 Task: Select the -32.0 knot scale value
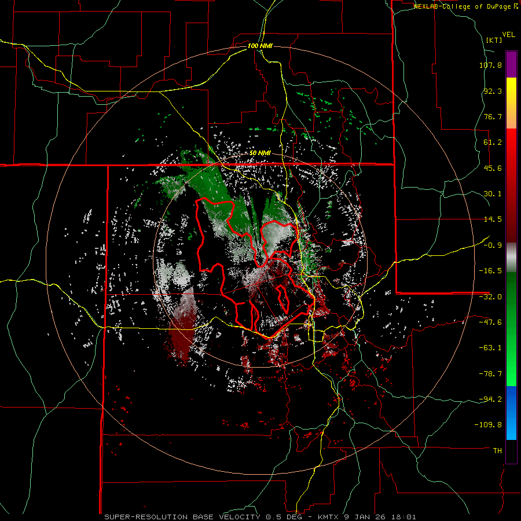490,297
